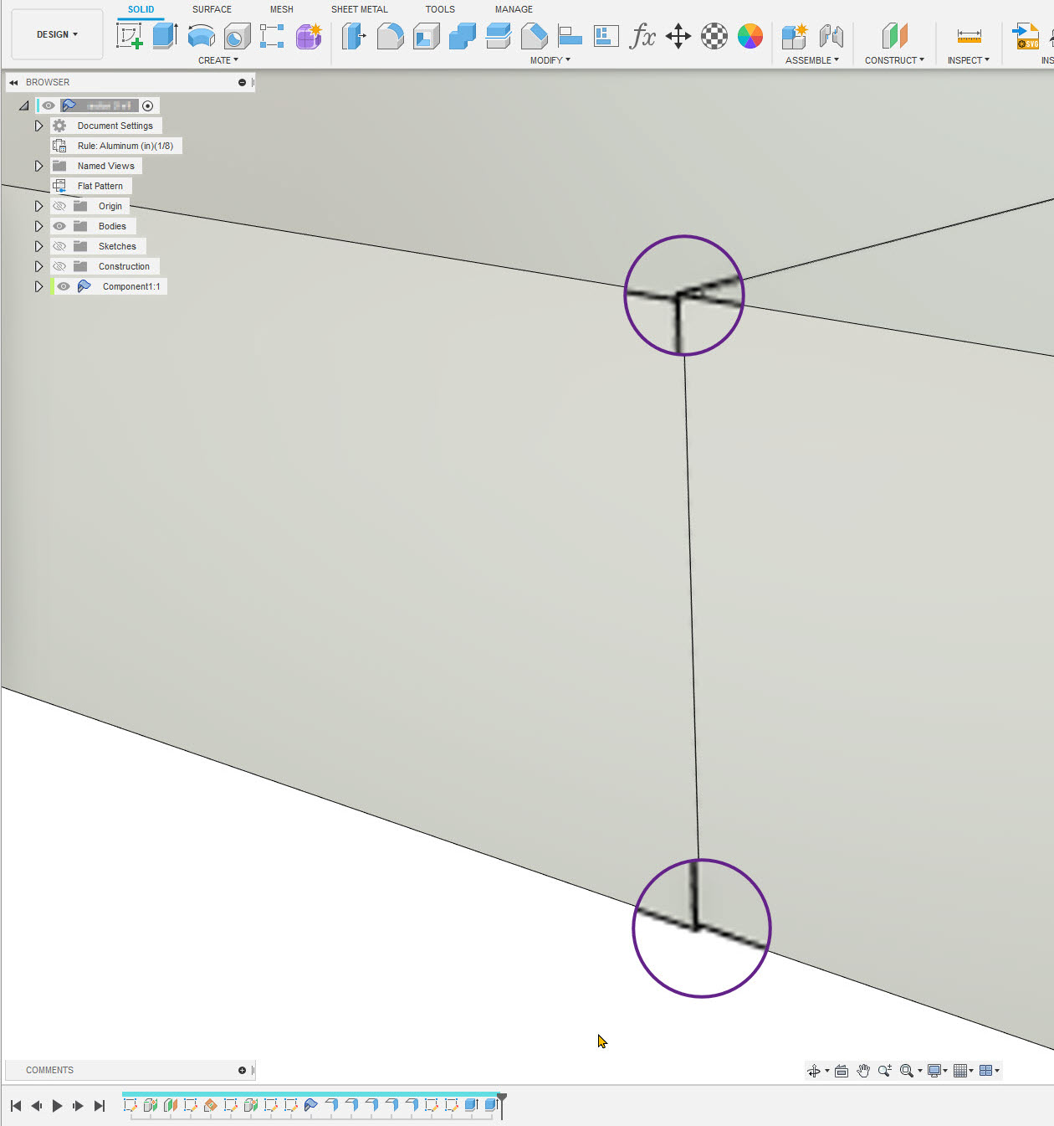Open the DESIGN workspace dropdown
This screenshot has height=1126, width=1054.
pos(55,34)
